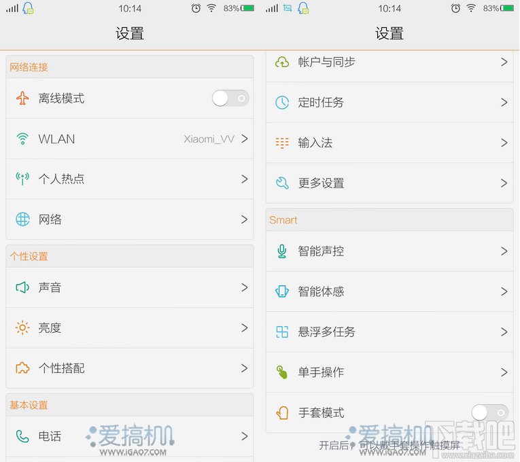
Task: Expand 智能声控 with its chevron
Action: tap(504, 251)
